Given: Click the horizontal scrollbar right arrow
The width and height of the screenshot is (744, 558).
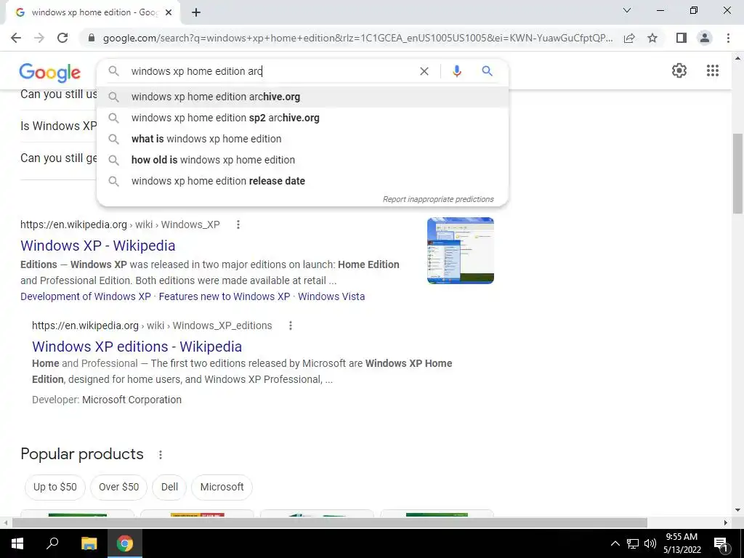Looking at the screenshot, I should point(726,523).
